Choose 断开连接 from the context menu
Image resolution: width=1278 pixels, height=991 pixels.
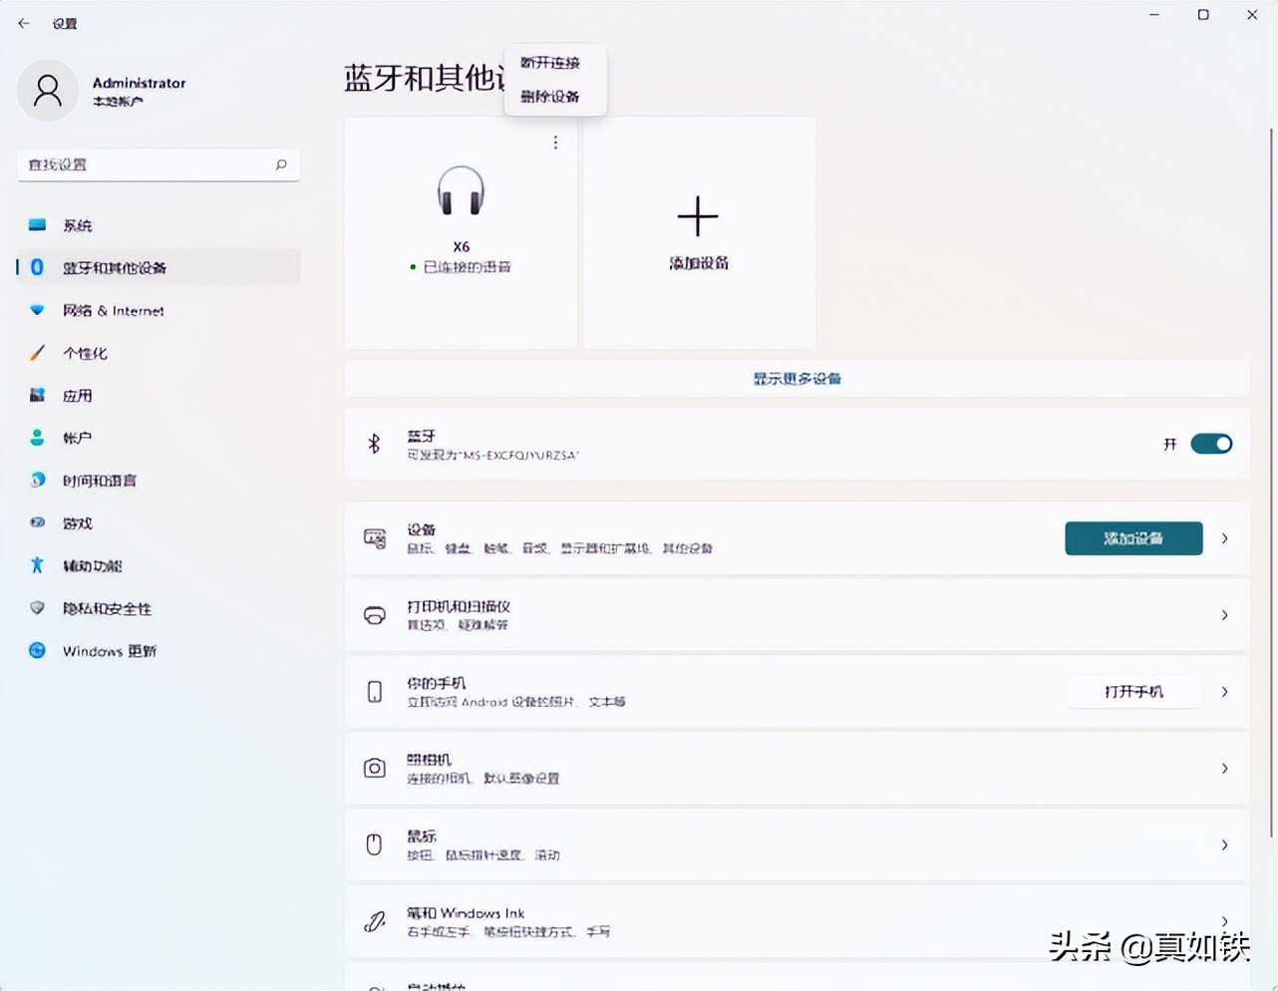[554, 62]
